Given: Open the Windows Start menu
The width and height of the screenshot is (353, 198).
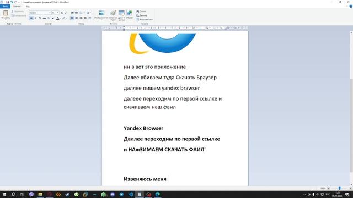Looking at the screenshot, I should coord(4,194).
